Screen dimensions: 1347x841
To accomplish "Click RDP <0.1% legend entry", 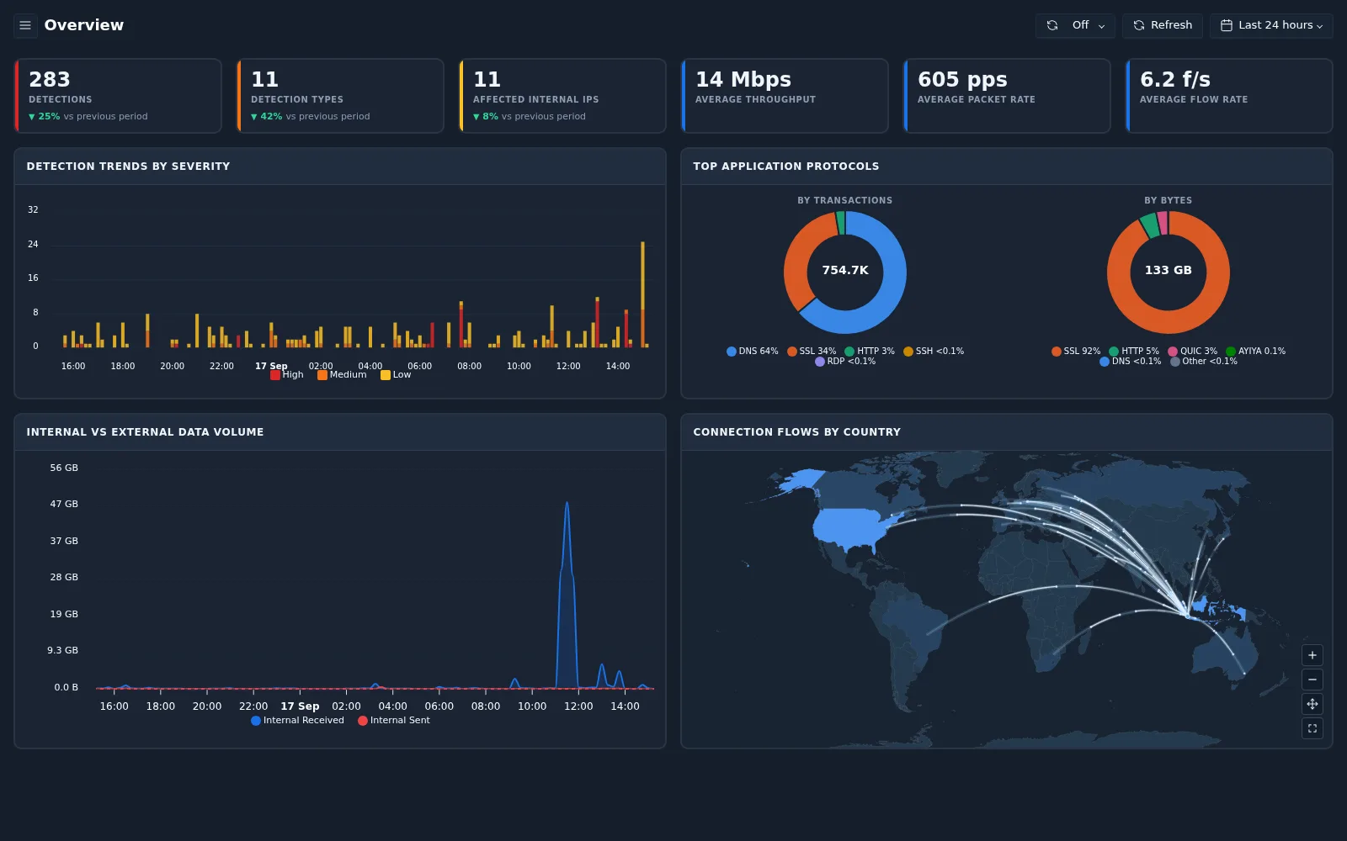I will pos(845,362).
